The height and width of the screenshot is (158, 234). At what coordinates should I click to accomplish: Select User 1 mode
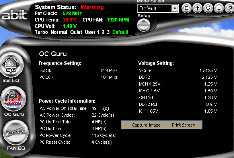pyautogui.click(x=92, y=32)
